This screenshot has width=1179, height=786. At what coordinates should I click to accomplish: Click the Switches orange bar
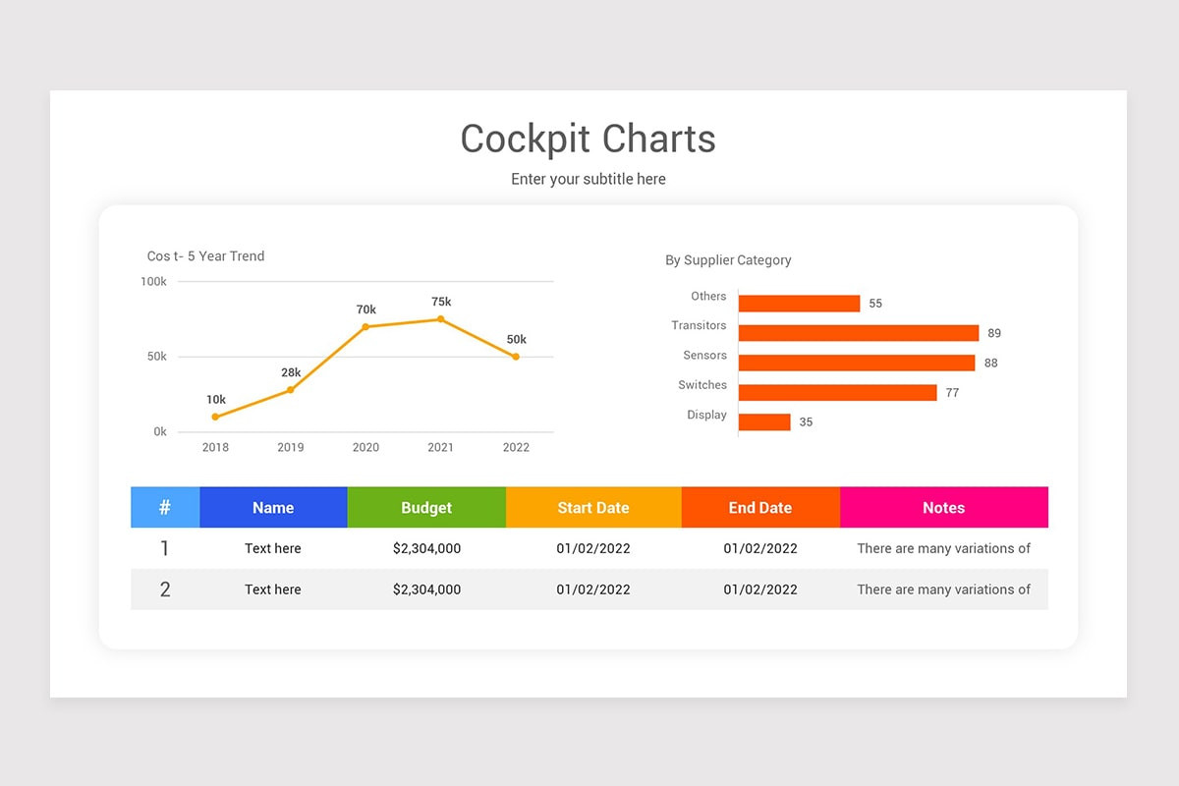(838, 392)
